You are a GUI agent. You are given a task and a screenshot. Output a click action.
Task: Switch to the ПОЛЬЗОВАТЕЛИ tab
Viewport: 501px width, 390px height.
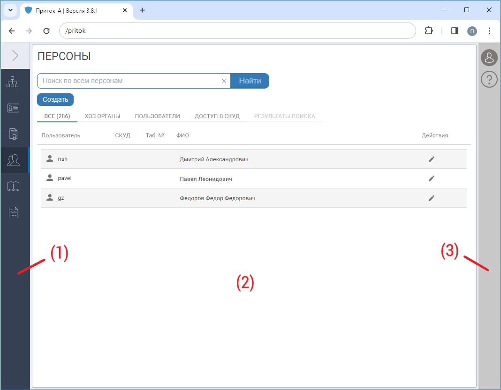pos(158,116)
